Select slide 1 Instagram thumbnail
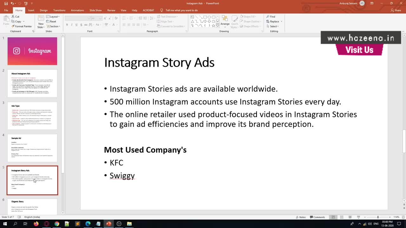 [32, 51]
